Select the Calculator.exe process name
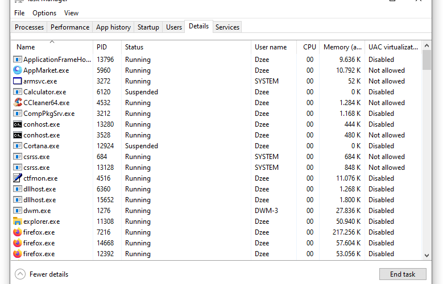 (44, 92)
